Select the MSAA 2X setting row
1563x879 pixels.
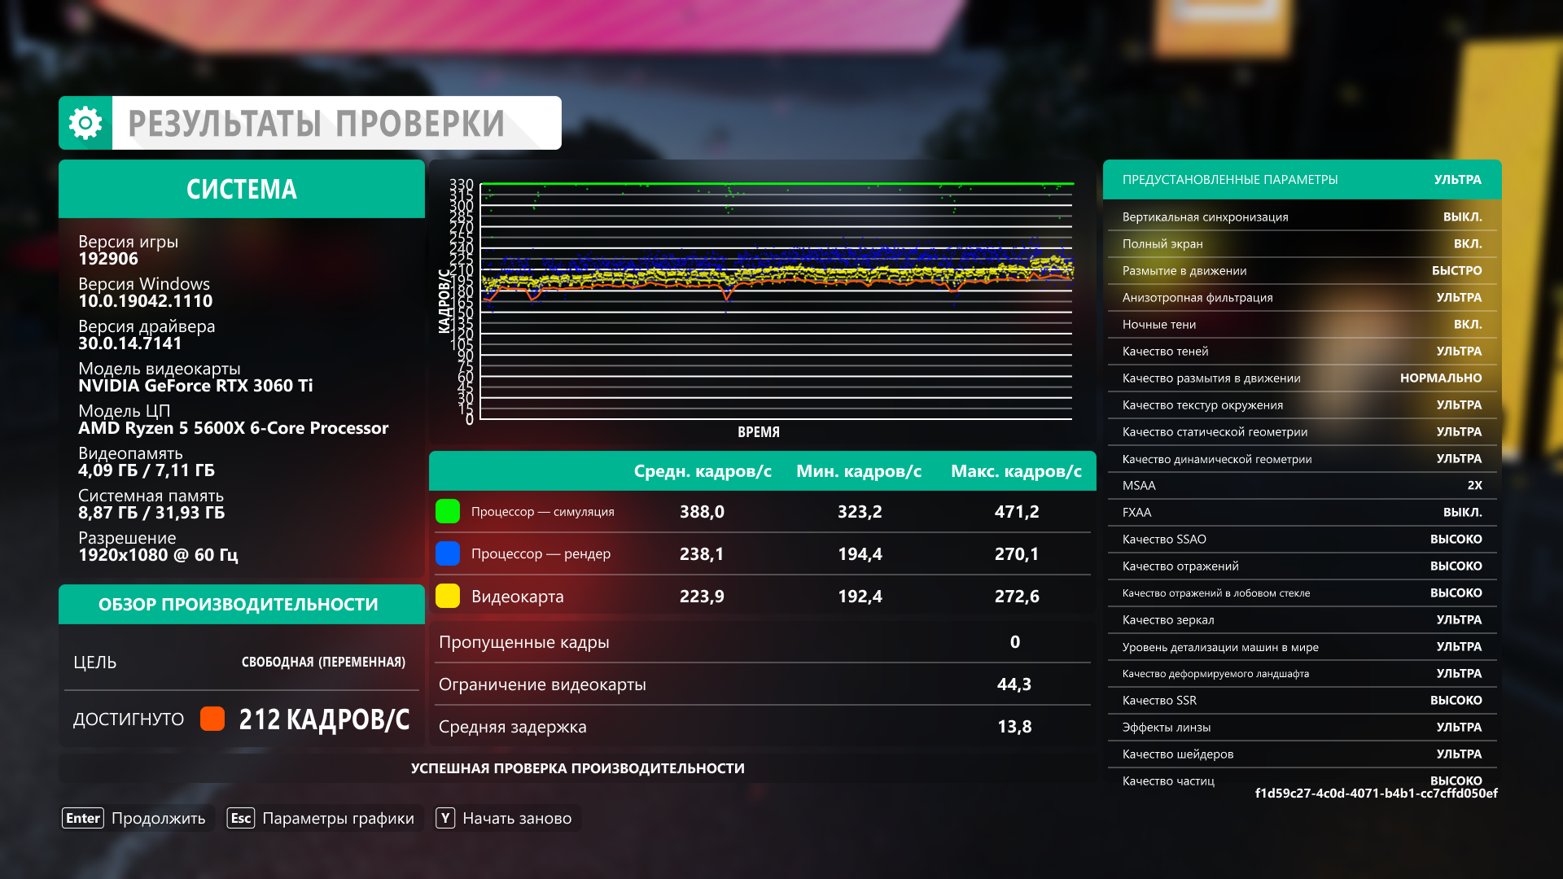click(1302, 485)
